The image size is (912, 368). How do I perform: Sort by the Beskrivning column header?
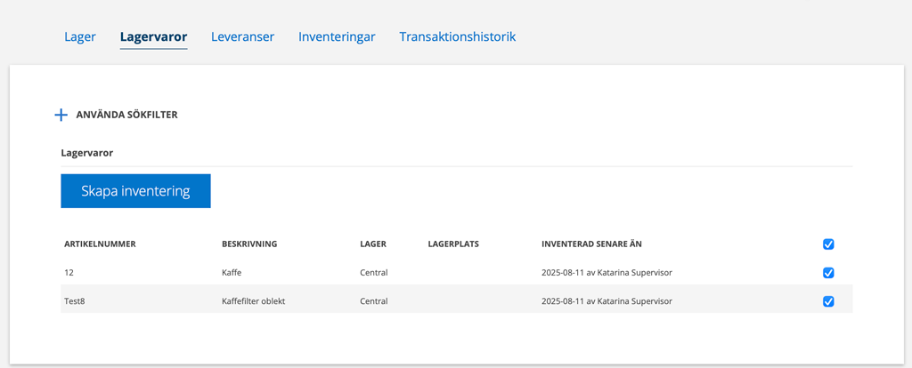(249, 244)
